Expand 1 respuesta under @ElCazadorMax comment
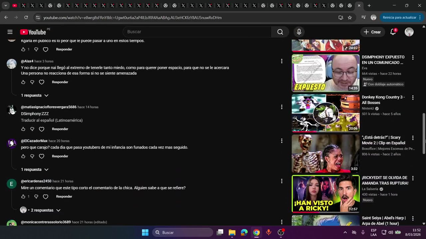 coord(35,169)
